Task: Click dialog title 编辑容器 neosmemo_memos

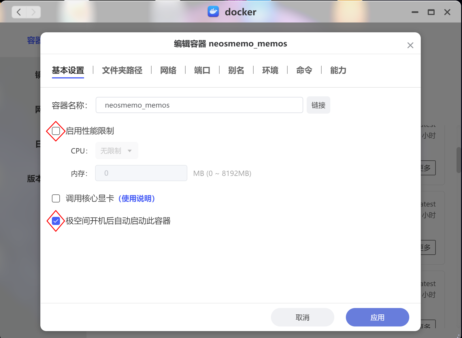Action: coord(231,44)
